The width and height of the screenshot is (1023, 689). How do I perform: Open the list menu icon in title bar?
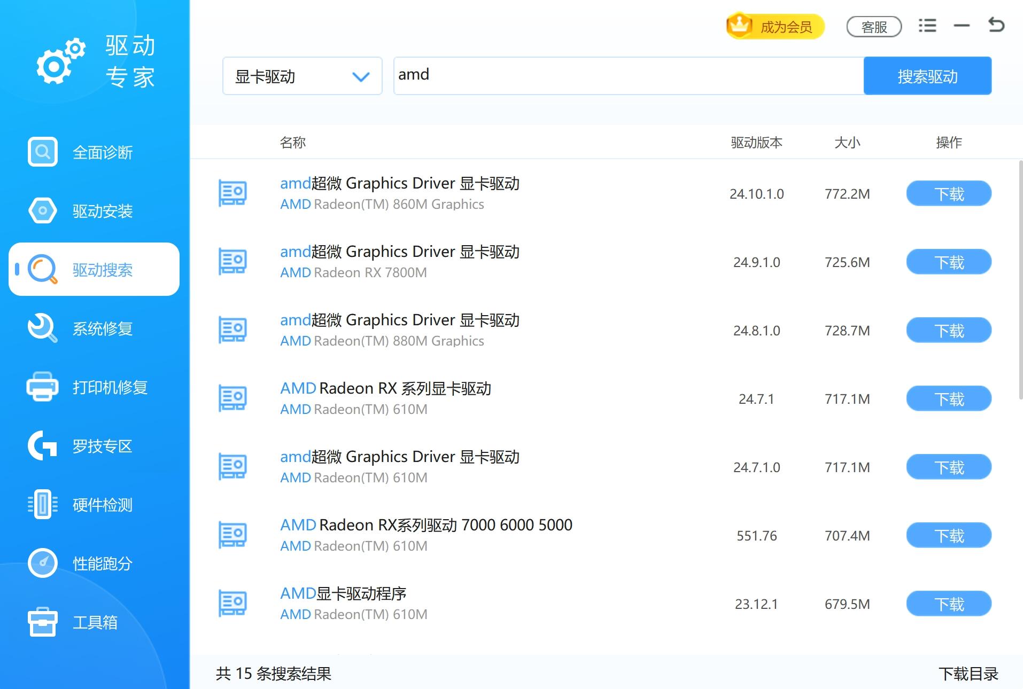[x=927, y=26]
